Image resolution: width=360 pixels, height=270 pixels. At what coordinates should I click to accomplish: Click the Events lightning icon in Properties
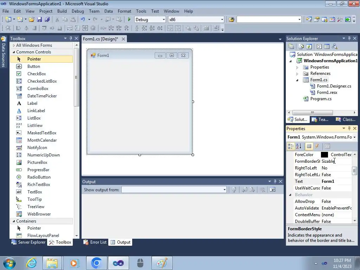click(317, 146)
